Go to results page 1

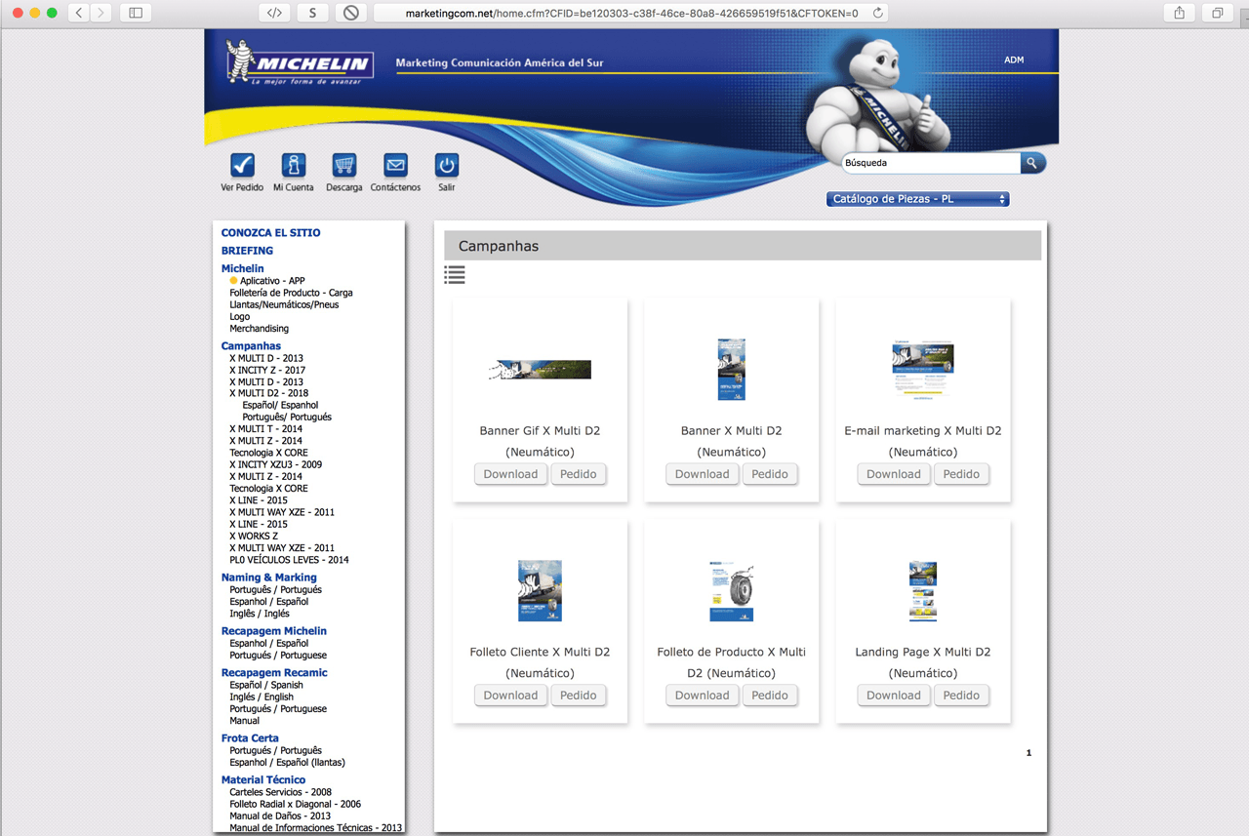click(x=1028, y=753)
